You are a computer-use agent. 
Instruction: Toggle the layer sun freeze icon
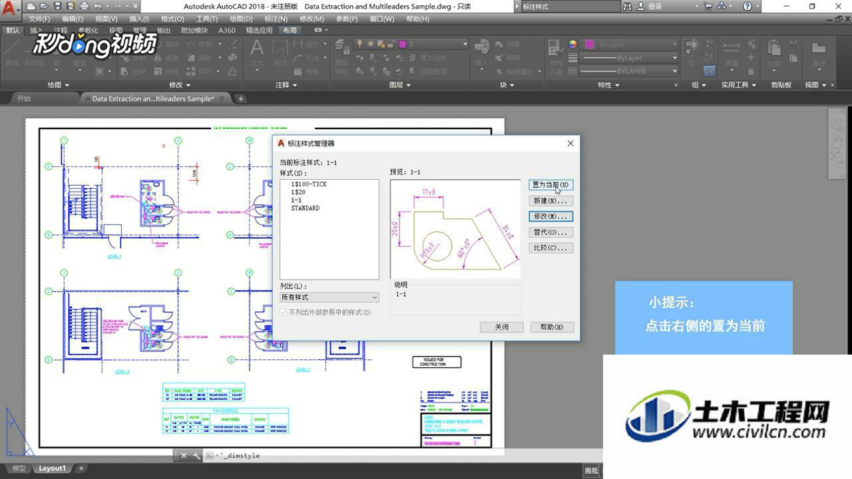coord(369,44)
